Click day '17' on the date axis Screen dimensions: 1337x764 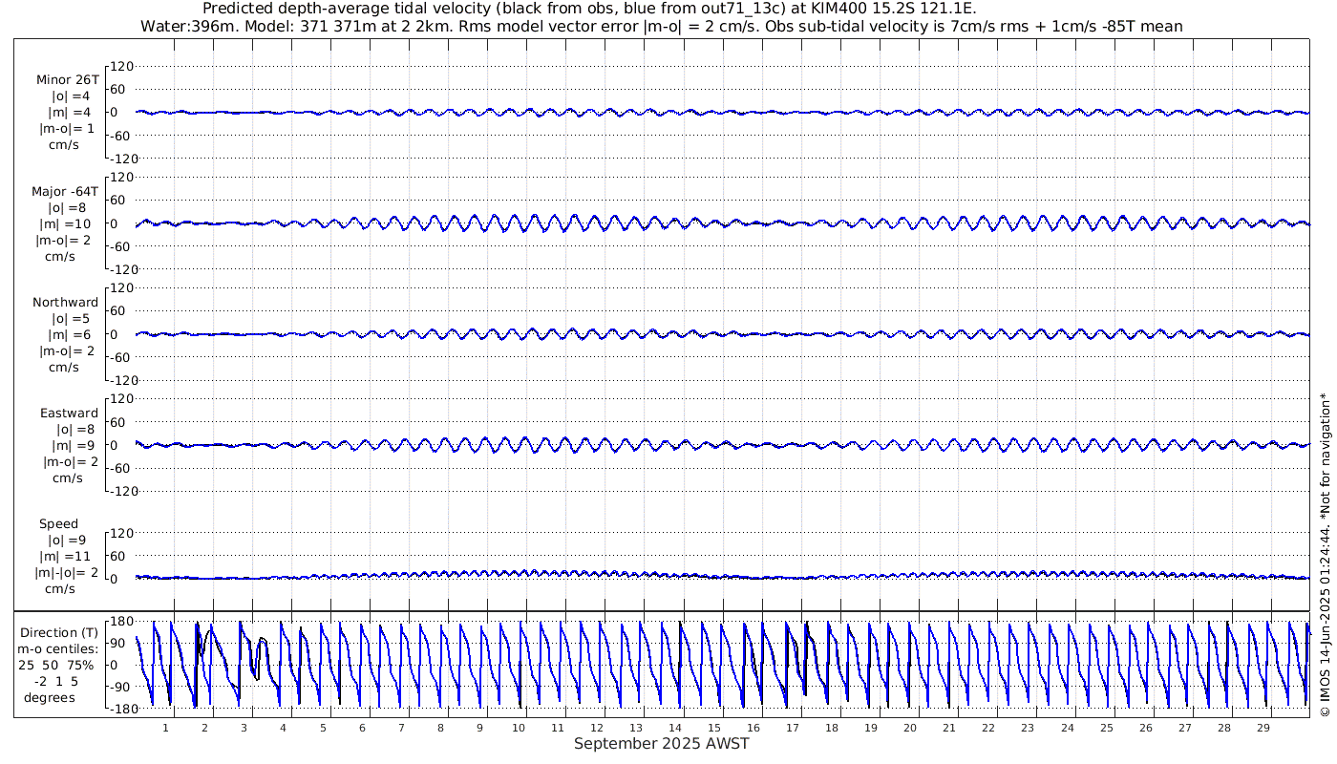(793, 728)
